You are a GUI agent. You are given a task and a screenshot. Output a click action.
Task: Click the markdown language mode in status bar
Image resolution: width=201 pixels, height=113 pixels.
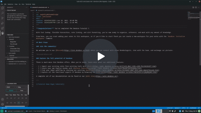pyautogui.click(x=193, y=108)
